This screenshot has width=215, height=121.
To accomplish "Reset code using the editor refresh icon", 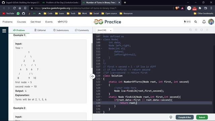I will tap(202, 30).
